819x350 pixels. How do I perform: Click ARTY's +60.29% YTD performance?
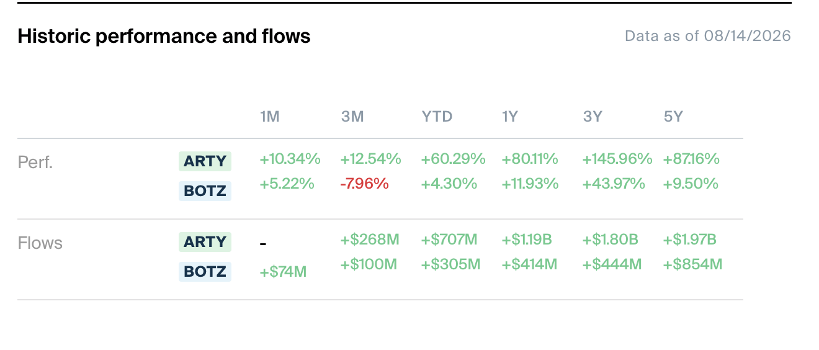453,159
